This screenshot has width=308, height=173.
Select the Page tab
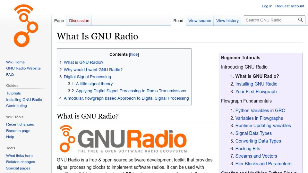pyautogui.click(x=59, y=21)
